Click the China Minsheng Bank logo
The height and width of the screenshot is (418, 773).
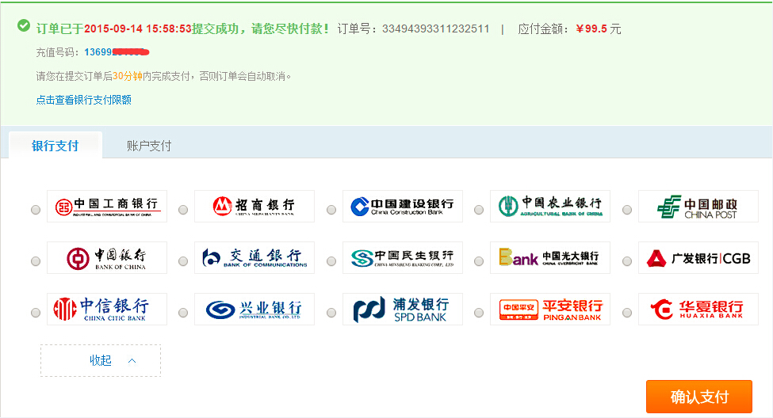(x=403, y=257)
